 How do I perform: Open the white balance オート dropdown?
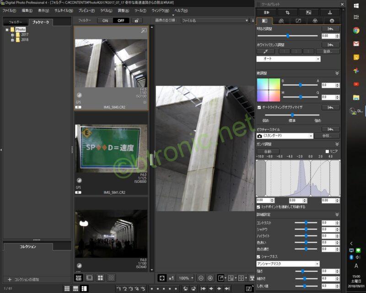tap(289, 59)
